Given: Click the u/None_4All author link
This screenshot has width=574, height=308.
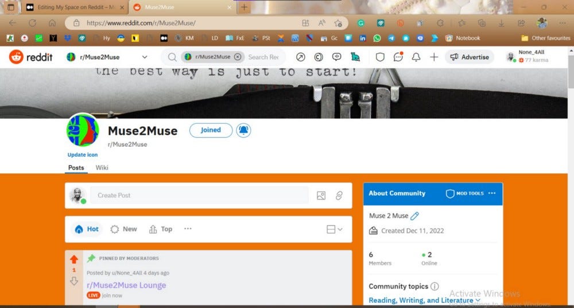Looking at the screenshot, I should pyautogui.click(x=127, y=273).
